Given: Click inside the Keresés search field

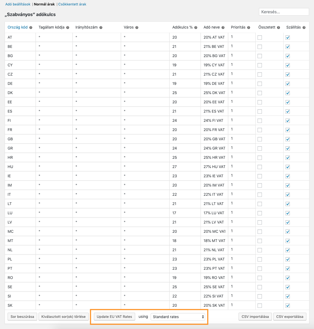Looking at the screenshot, I should point(284,12).
